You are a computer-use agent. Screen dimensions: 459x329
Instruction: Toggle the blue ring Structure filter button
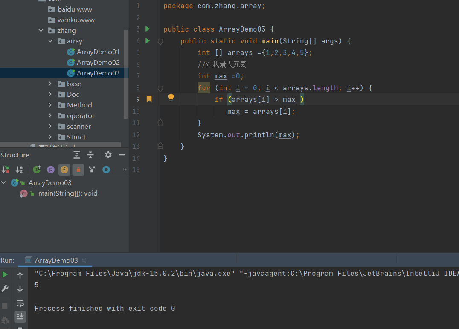106,169
